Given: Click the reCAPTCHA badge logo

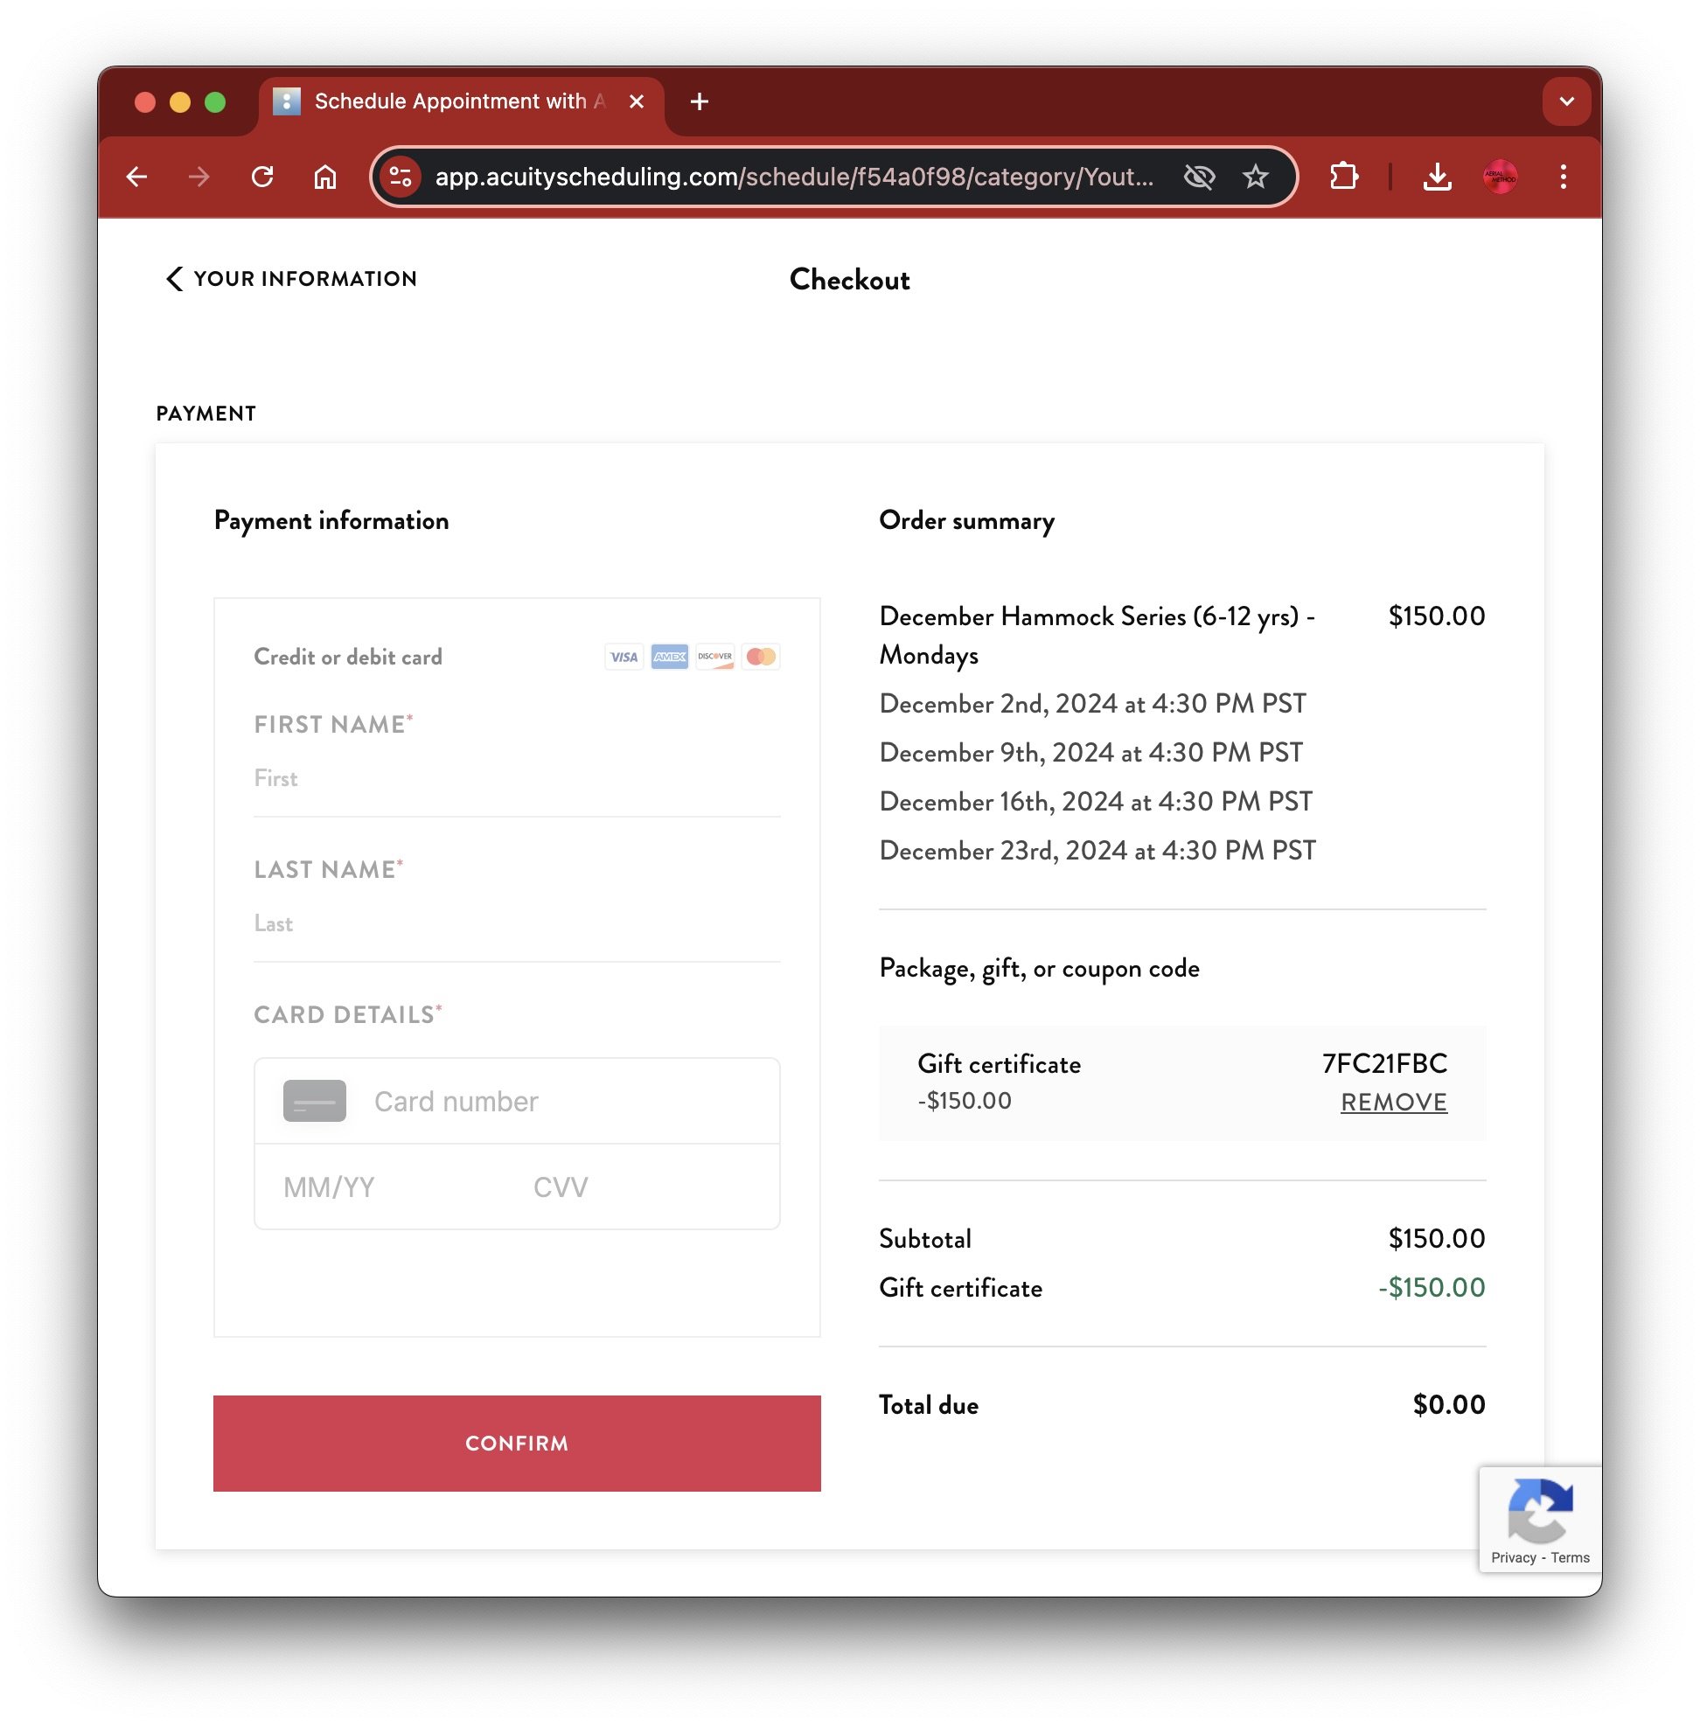Looking at the screenshot, I should point(1540,1511).
